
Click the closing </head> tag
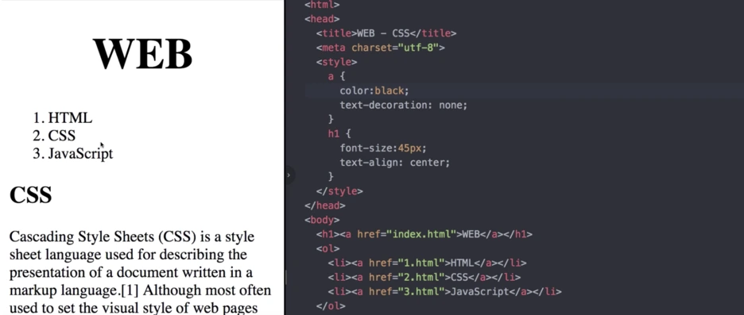coord(325,206)
